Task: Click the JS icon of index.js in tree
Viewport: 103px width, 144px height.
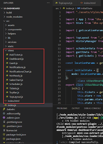Action: 6,105
